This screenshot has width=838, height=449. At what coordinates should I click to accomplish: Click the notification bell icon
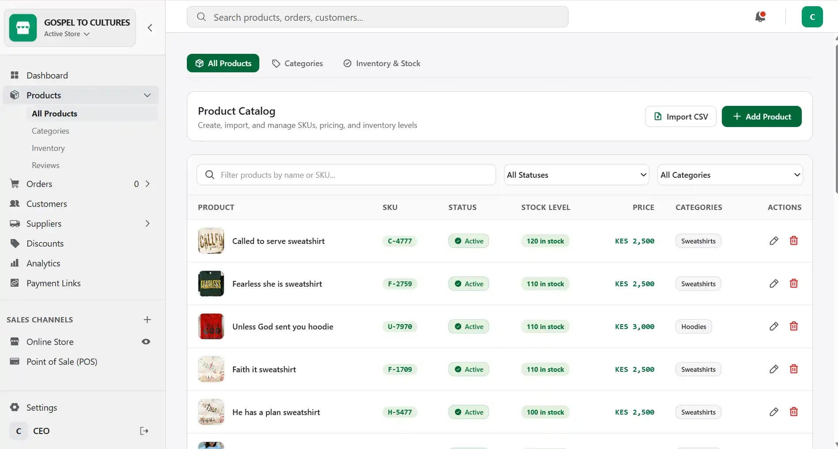coord(760,17)
